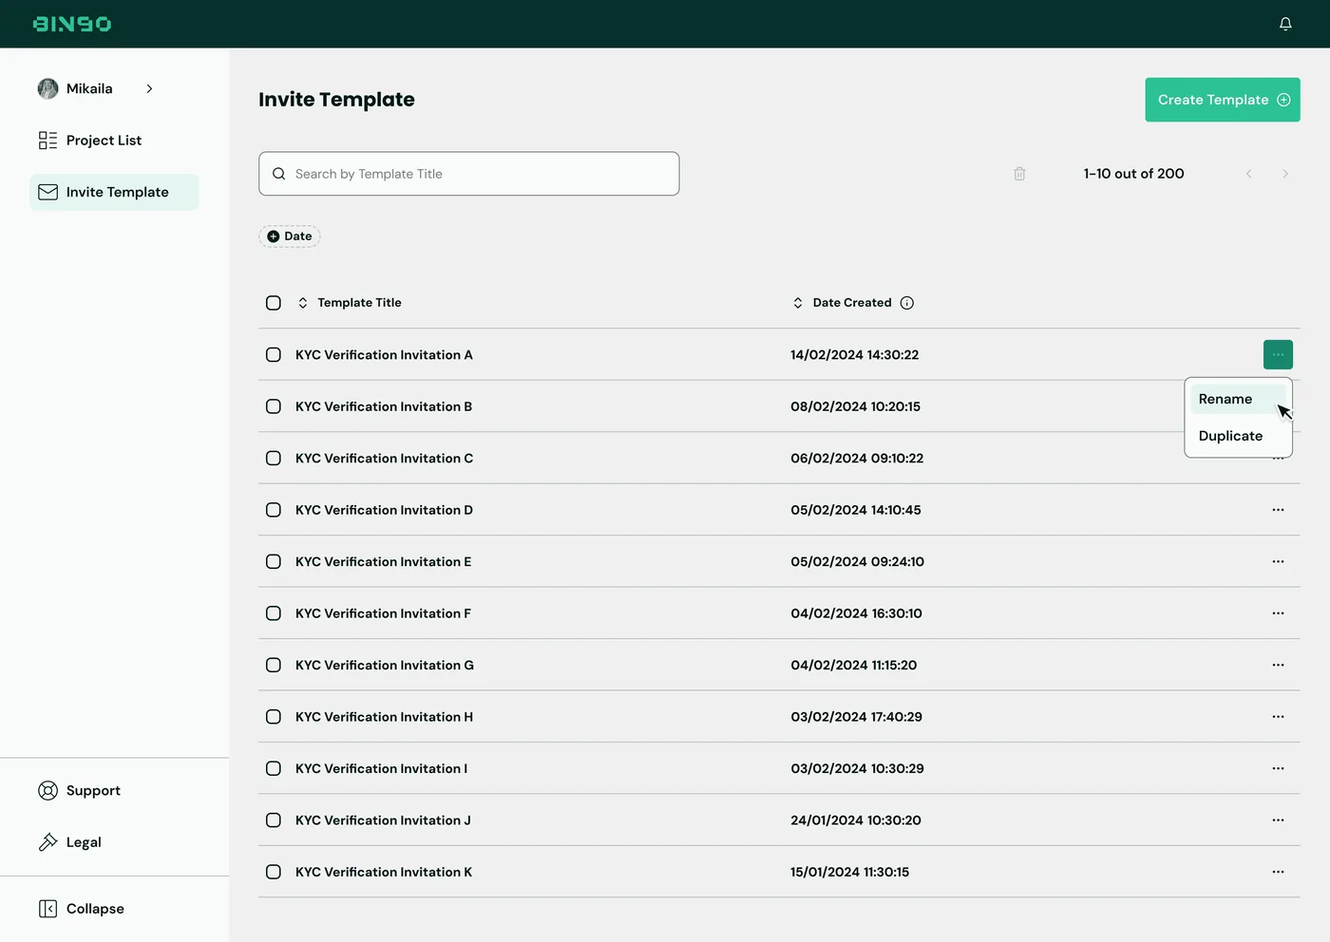Viewport: 1330px width, 942px height.
Task: Select checkbox for KYC Verification Invitation A
Action: [x=274, y=355]
